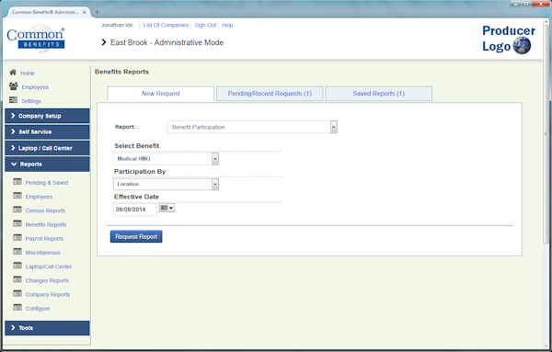Click the Sign Out link

[205, 25]
